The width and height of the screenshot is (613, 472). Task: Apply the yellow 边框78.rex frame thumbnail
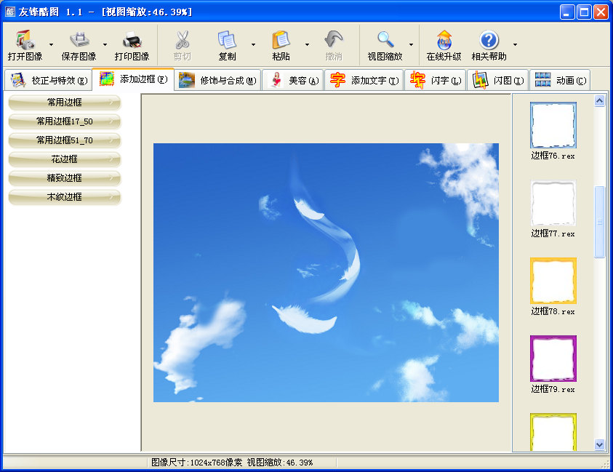(x=553, y=281)
